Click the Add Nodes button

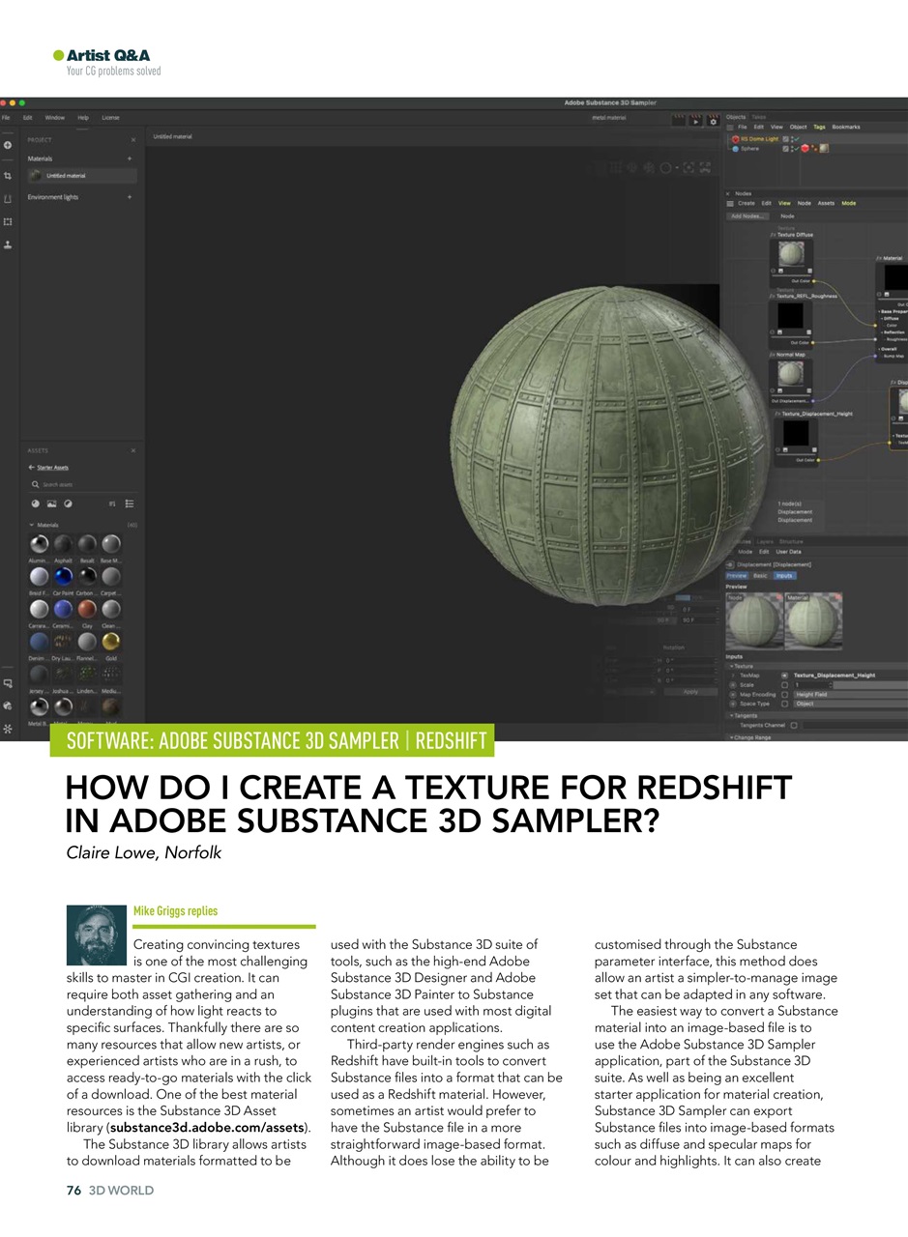[x=747, y=216]
